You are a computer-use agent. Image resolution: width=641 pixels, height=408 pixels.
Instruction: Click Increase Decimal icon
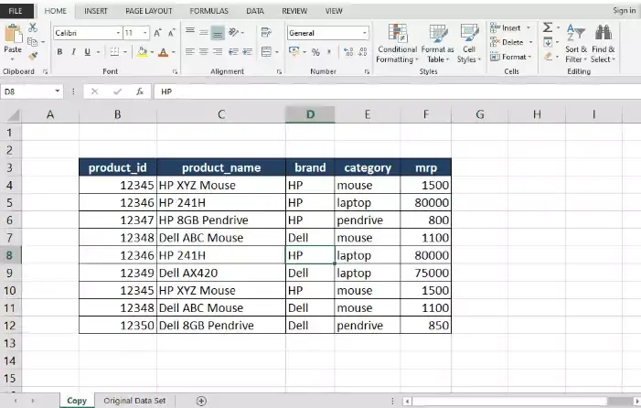pyautogui.click(x=348, y=52)
